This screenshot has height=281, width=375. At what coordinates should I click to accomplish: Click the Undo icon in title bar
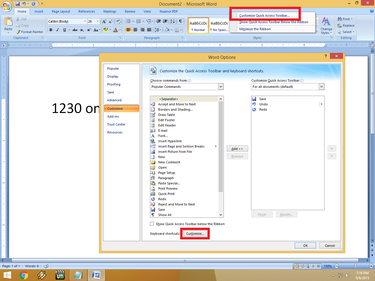(24, 4)
